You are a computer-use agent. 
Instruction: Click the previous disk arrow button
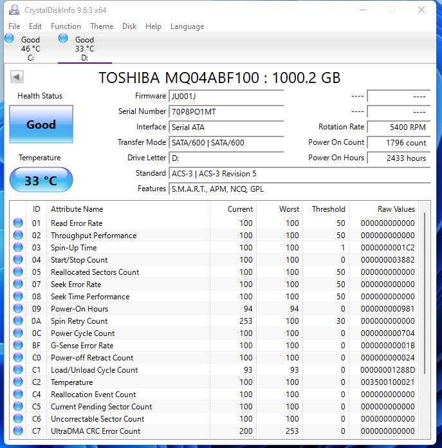(x=17, y=77)
